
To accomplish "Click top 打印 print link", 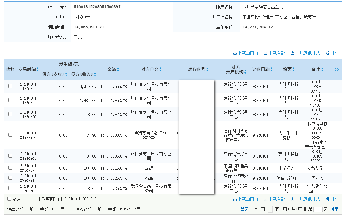I will (x=332, y=53).
